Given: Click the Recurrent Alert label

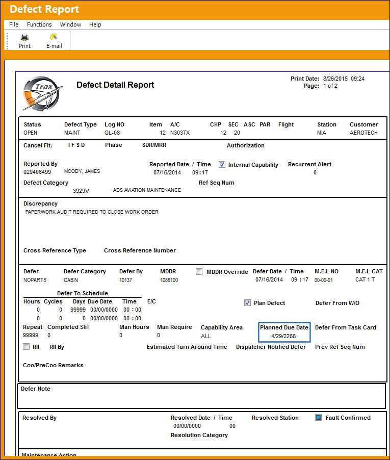Looking at the screenshot, I should coord(309,164).
